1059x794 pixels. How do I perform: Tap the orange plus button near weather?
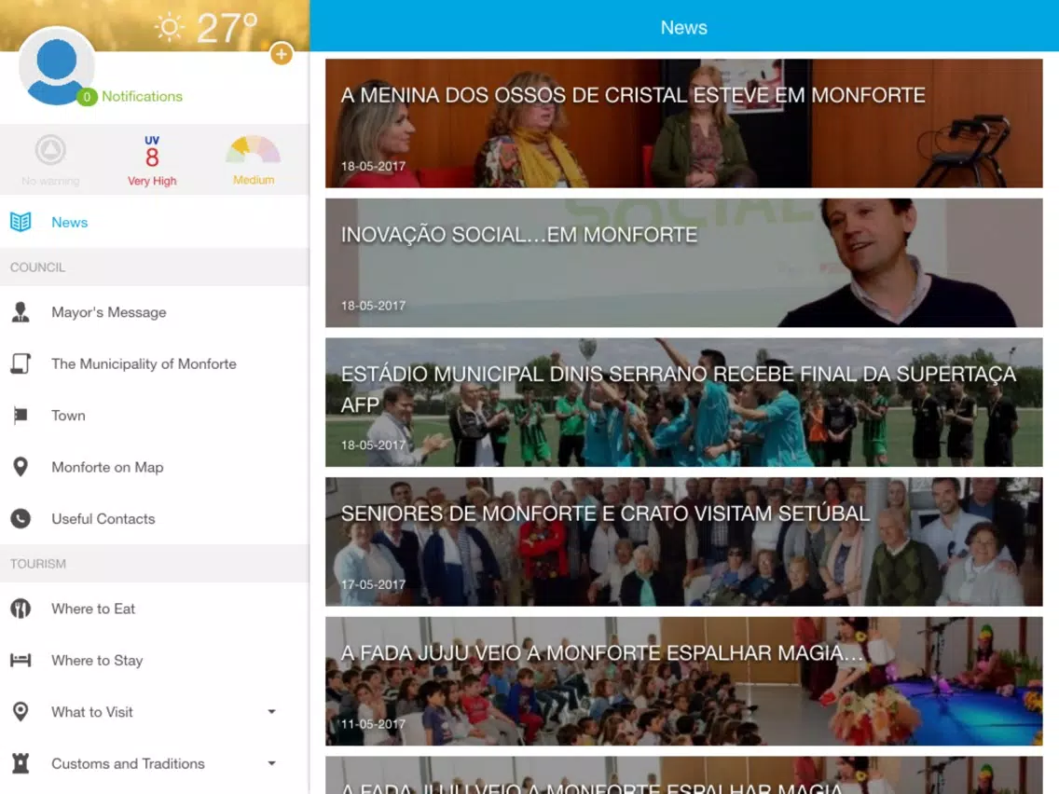click(281, 54)
